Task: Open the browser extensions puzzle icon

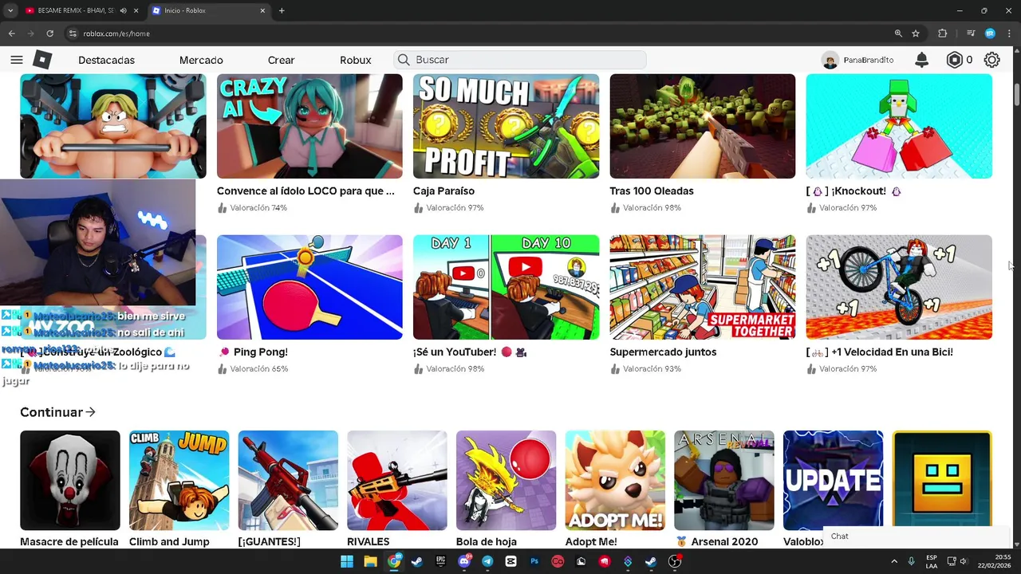Action: click(943, 33)
